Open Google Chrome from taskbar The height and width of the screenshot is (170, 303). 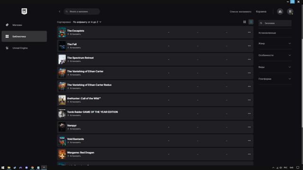(x=32, y=168)
